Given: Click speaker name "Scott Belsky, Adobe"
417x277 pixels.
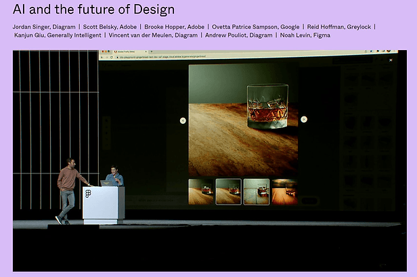Looking at the screenshot, I should tap(110, 27).
